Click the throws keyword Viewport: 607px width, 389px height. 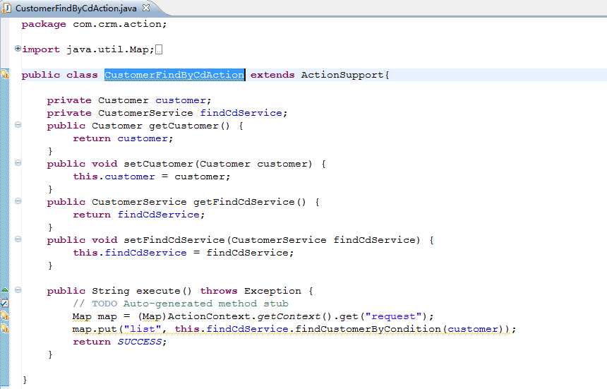tap(219, 291)
